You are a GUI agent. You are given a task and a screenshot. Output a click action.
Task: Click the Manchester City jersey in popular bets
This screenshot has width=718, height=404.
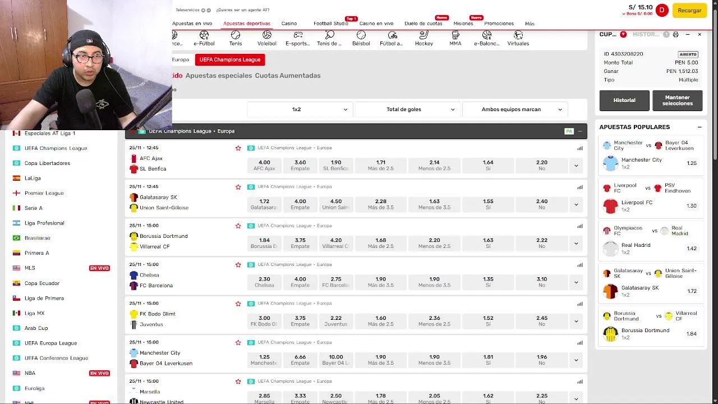pyautogui.click(x=610, y=163)
